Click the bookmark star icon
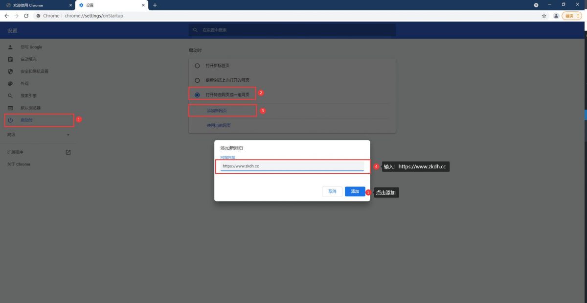 click(544, 16)
